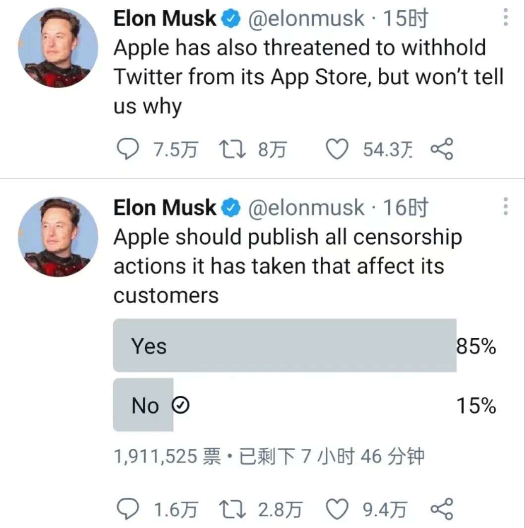Open more options on first tweet
This screenshot has width=525, height=528.
[x=505, y=19]
